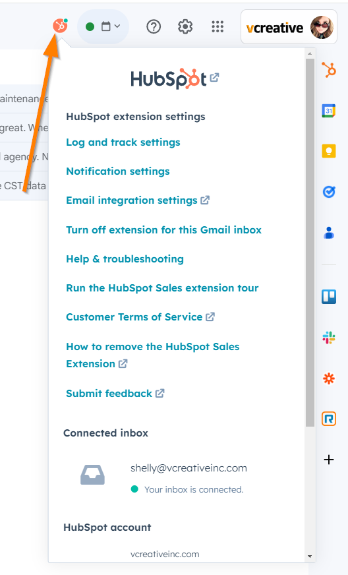This screenshot has width=348, height=575.
Task: Open Google Keep side panel icon
Action: (329, 151)
